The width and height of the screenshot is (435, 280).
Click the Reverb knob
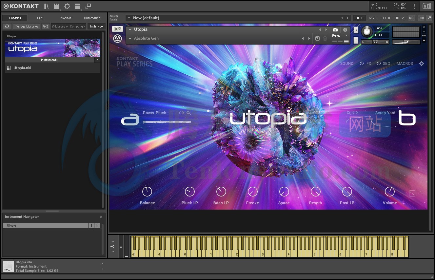pos(315,192)
